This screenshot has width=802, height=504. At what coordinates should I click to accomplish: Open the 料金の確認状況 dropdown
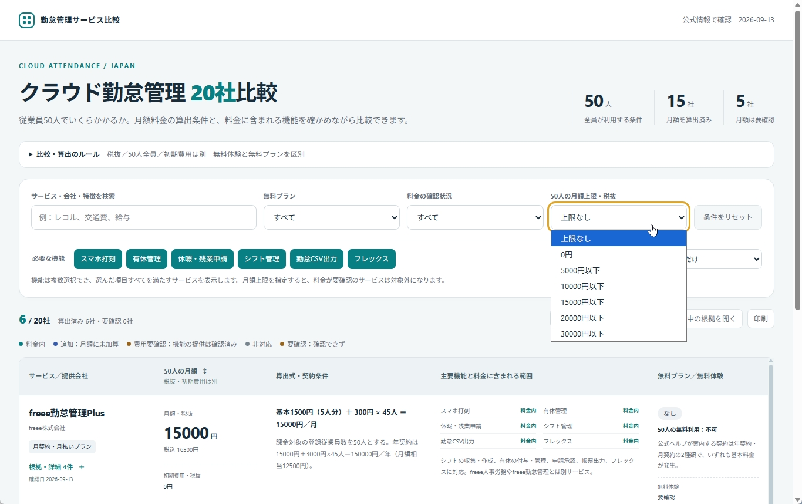(x=475, y=217)
